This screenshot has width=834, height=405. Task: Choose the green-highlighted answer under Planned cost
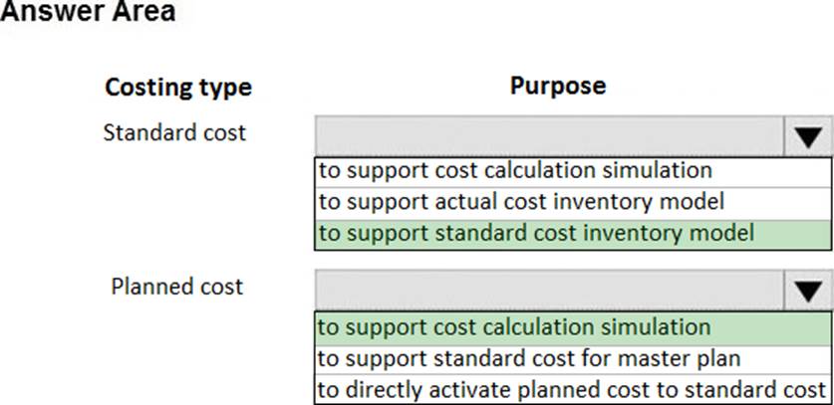coord(515,326)
